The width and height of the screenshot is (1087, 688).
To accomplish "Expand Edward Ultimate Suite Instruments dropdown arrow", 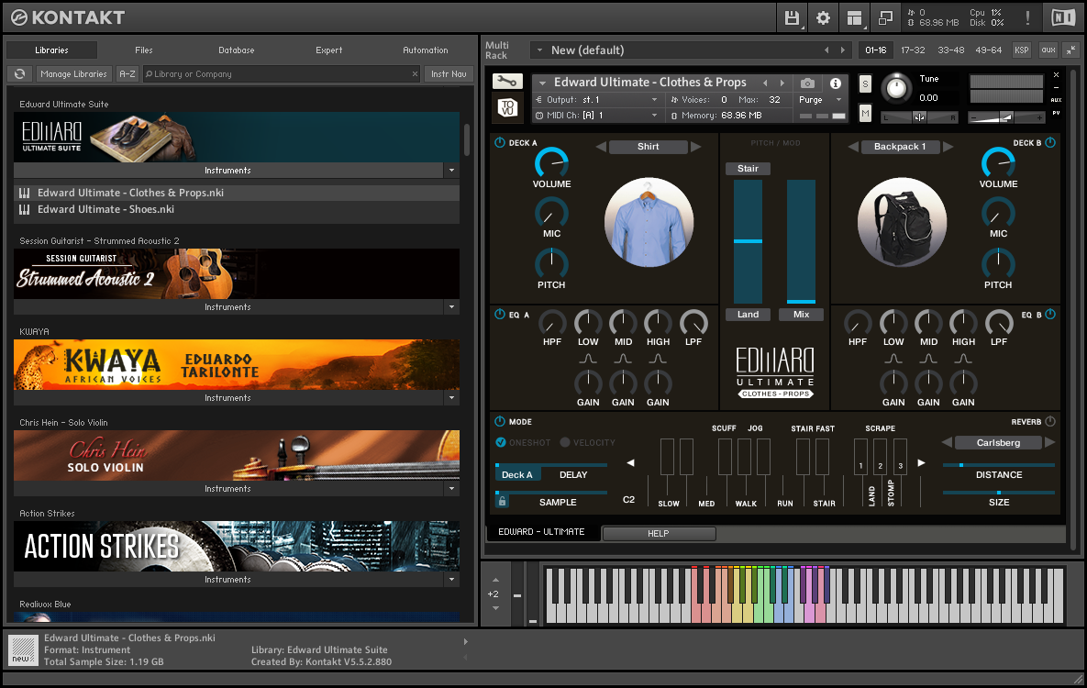I will tap(452, 170).
